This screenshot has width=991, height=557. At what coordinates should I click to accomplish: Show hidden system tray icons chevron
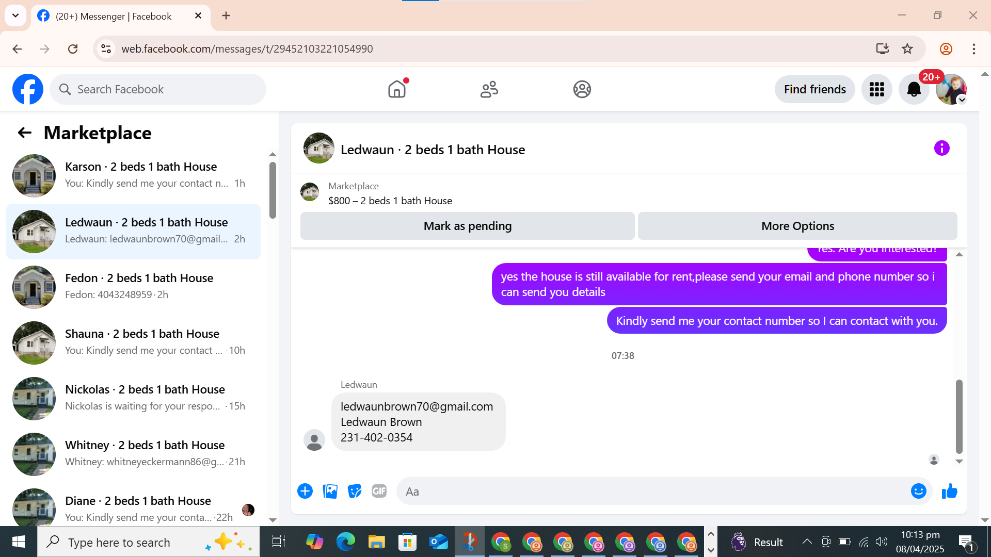click(x=807, y=542)
